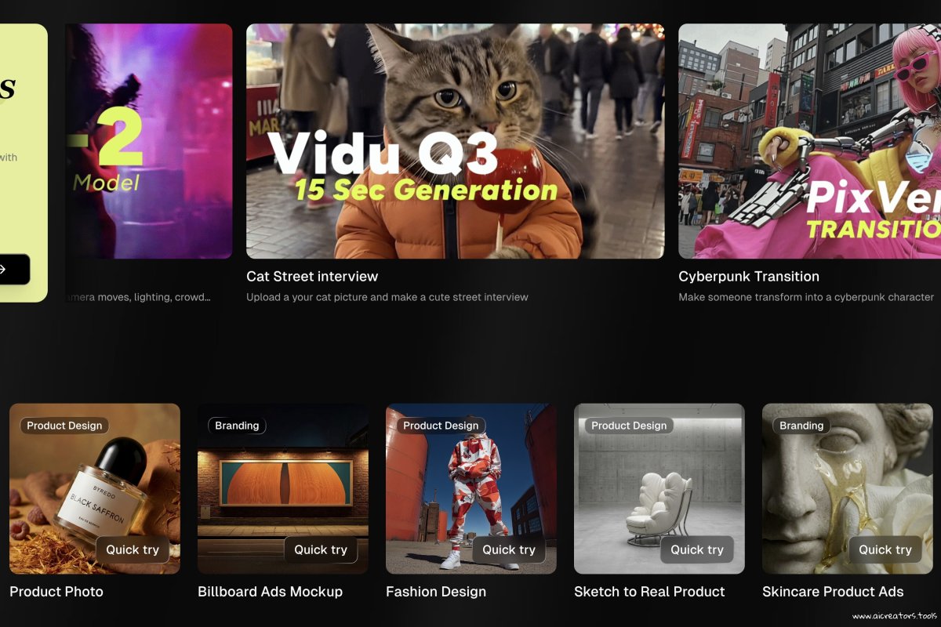Screen dimensions: 941x627
Task: Open the PixVerse Transition thumbnail
Action: (x=809, y=141)
